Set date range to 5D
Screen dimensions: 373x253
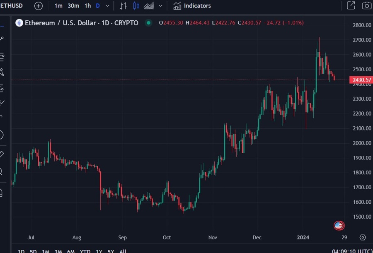click(x=33, y=251)
